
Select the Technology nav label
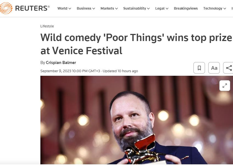coord(213,8)
